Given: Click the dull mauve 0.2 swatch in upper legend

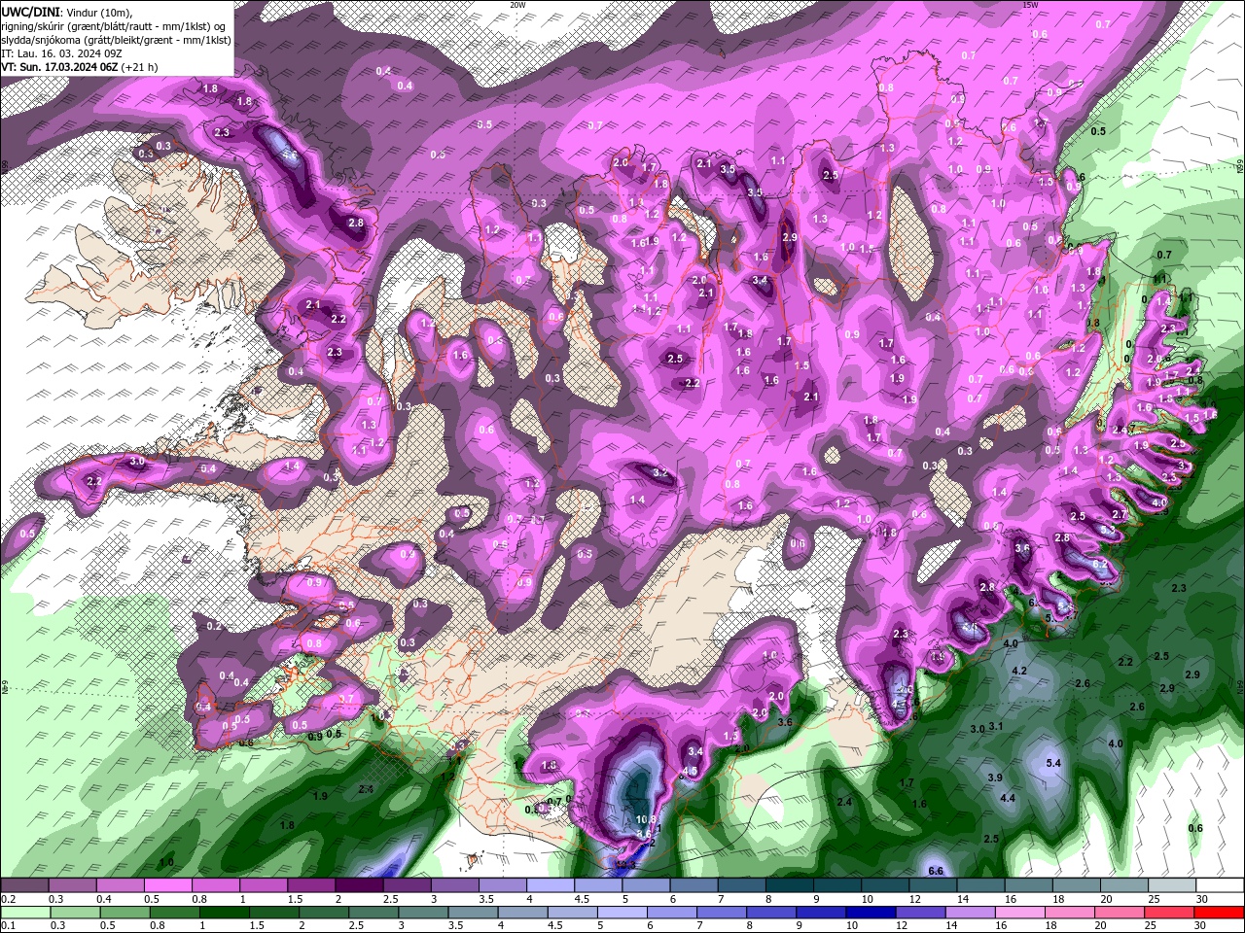Looking at the screenshot, I should point(24,885).
